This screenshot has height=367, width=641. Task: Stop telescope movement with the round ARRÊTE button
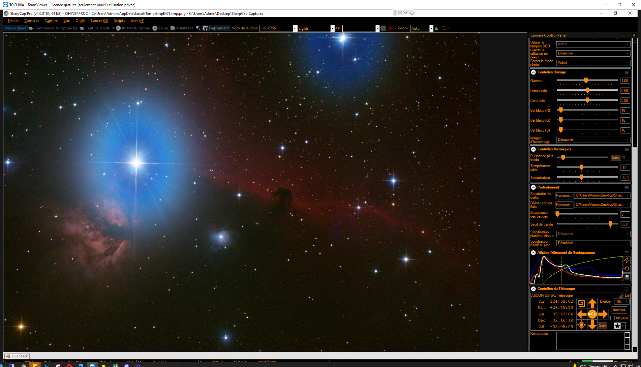click(x=592, y=314)
